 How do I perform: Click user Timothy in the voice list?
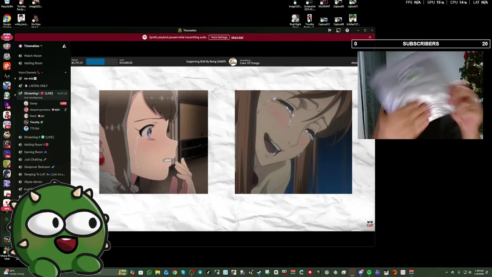(x=35, y=122)
